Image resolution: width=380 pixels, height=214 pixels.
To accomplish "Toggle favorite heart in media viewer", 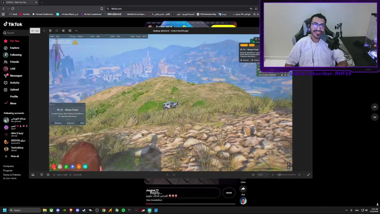I will pyautogui.click(x=42, y=175).
